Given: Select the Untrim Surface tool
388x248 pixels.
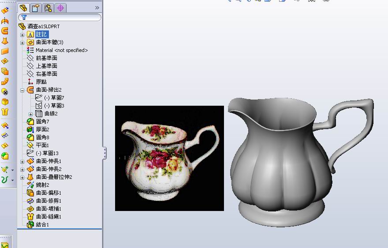Looking at the screenshot, I should 5,146.
